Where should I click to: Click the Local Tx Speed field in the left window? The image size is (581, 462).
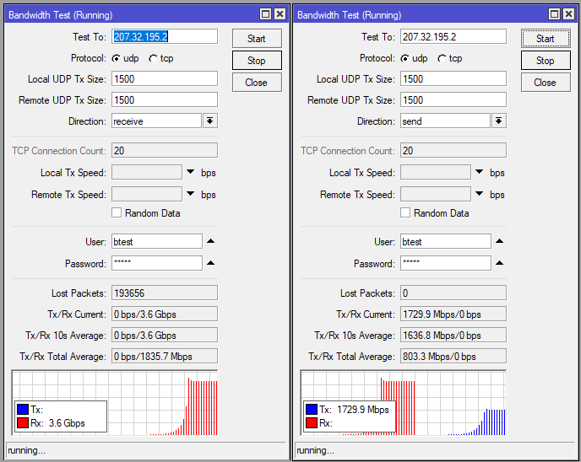click(x=147, y=172)
